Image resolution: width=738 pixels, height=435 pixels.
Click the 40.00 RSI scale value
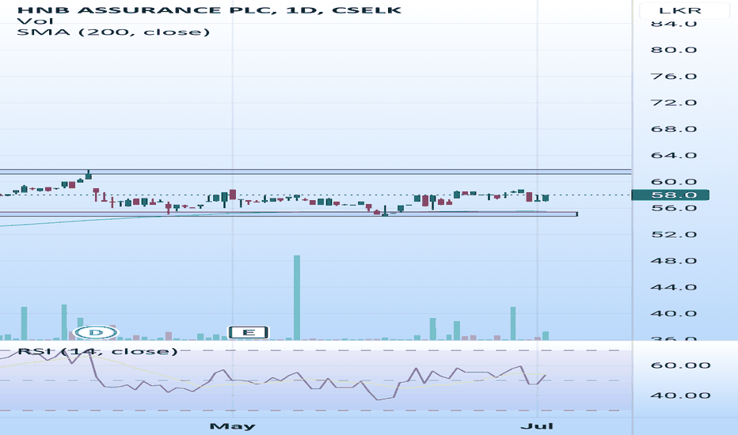(680, 395)
